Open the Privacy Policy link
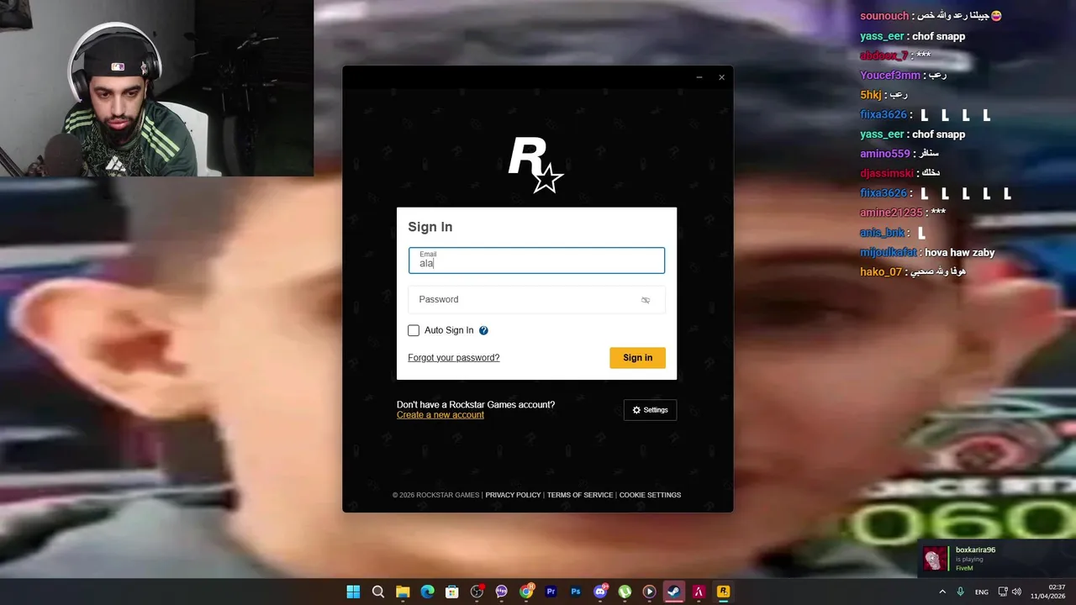 click(x=513, y=495)
